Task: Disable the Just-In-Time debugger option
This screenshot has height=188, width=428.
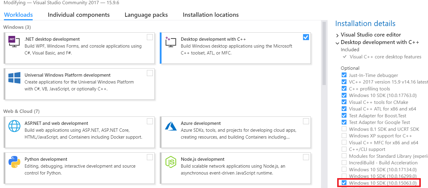Action: (344, 75)
